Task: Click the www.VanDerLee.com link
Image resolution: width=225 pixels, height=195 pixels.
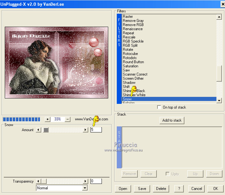Action: click(91, 119)
